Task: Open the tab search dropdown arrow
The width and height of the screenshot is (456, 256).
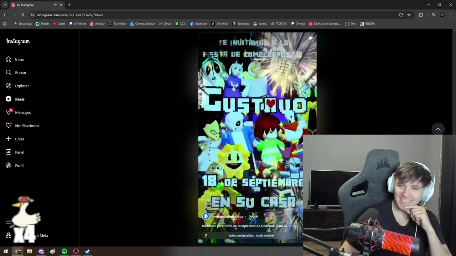Action: pyautogui.click(x=5, y=5)
